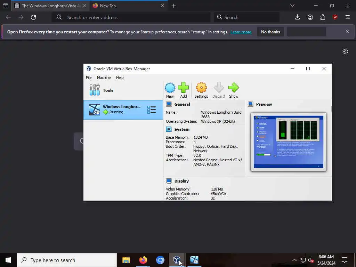Close the New Tab tab
The height and width of the screenshot is (267, 356).
162,6
